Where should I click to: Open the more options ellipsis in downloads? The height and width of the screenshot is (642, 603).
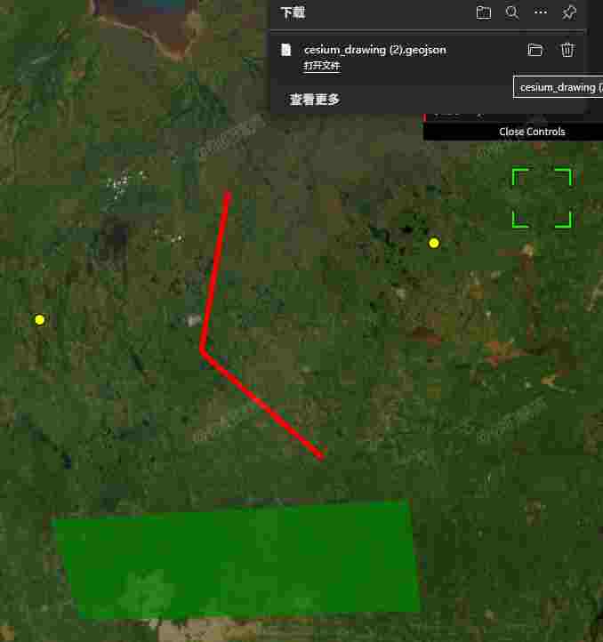click(x=541, y=12)
